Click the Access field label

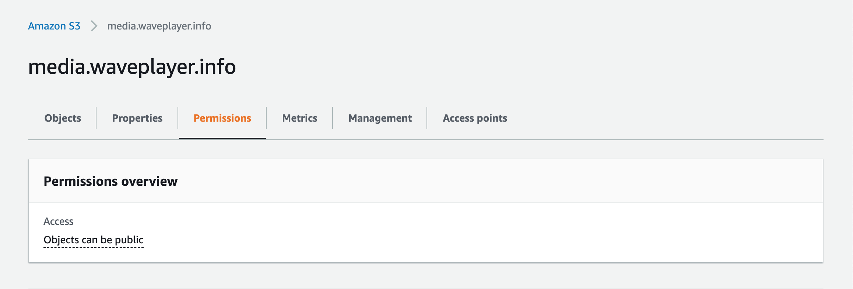[x=59, y=221]
